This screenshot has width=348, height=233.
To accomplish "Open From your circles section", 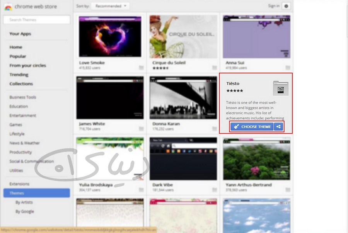I will click(28, 65).
